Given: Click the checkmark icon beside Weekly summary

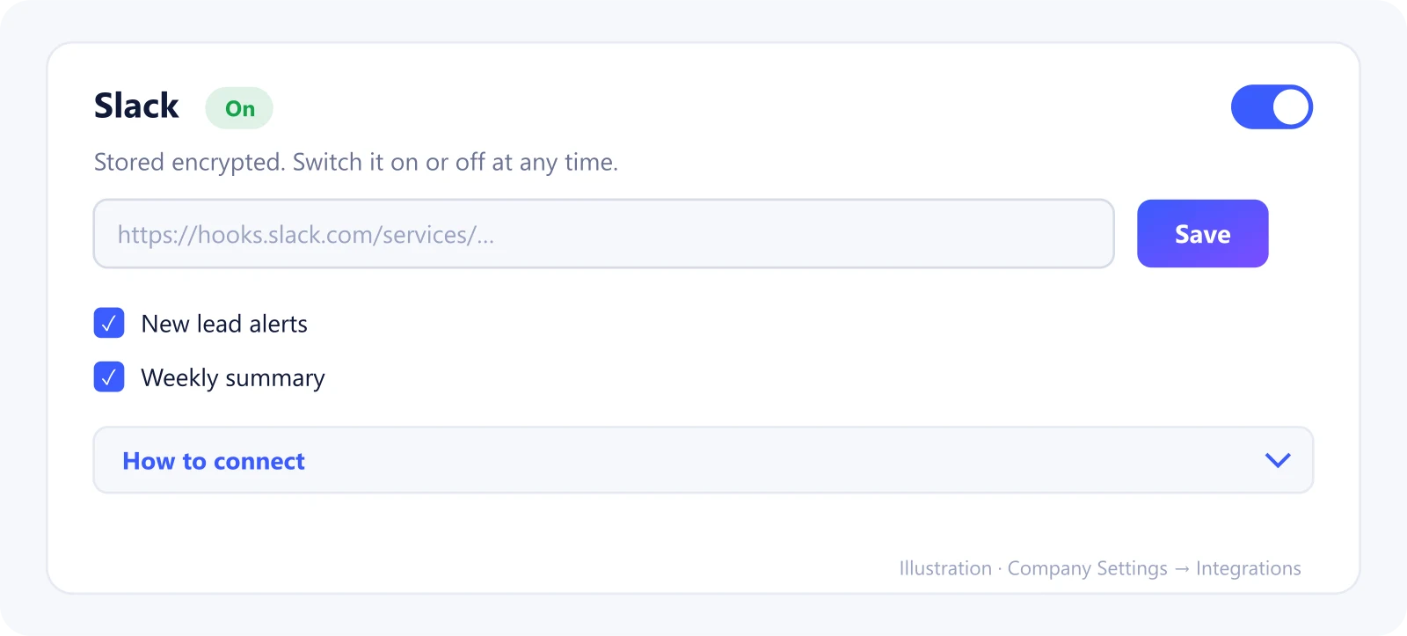Looking at the screenshot, I should click(109, 377).
